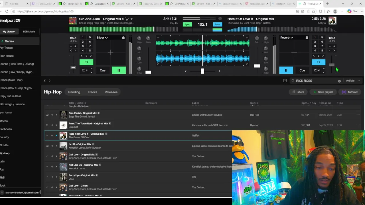Seek in Gin And Juice waveform overview

pyautogui.click(x=123, y=29)
